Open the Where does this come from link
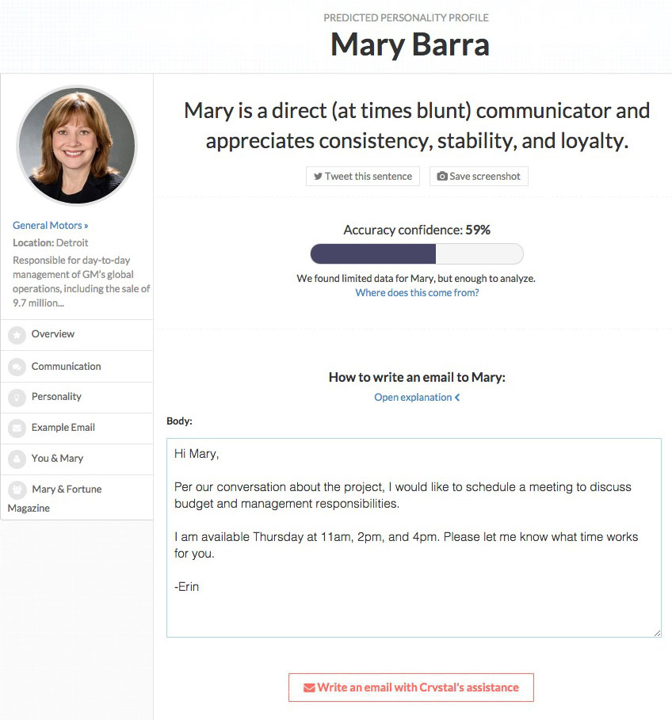Image resolution: width=672 pixels, height=720 pixels. 417,292
